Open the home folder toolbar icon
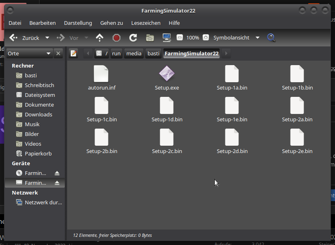The height and width of the screenshot is (245, 335). coord(150,38)
